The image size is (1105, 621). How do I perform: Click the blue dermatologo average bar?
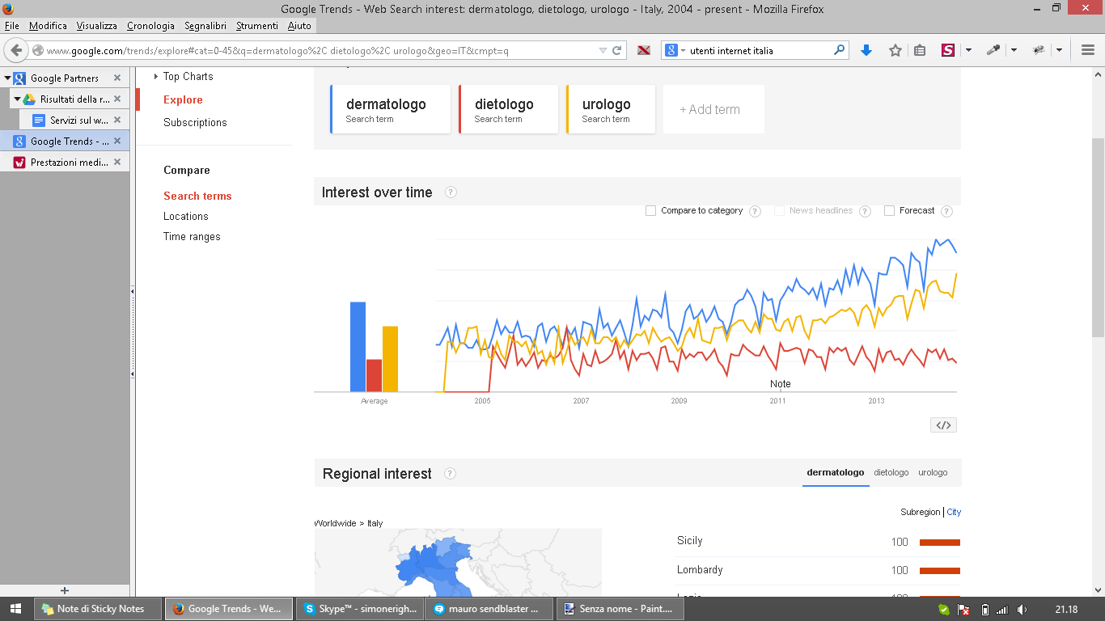pyautogui.click(x=358, y=347)
